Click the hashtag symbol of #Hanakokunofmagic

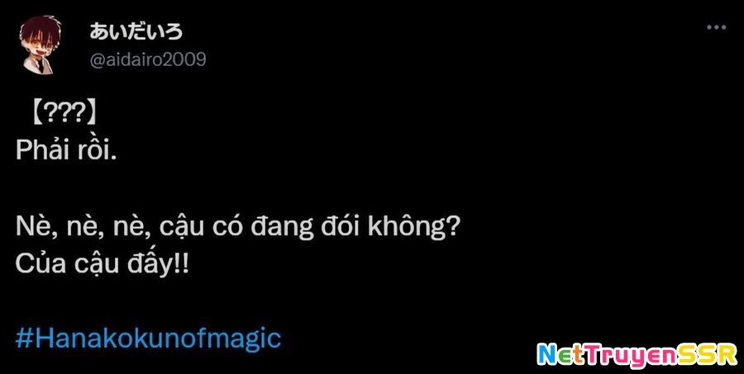click(x=24, y=339)
